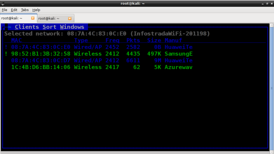Close the terminal window
The image size is (274, 154).
tap(272, 3)
